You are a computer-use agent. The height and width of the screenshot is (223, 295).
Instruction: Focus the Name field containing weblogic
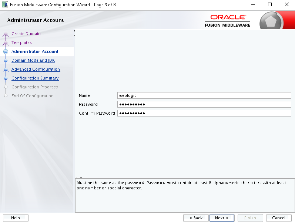(204, 95)
